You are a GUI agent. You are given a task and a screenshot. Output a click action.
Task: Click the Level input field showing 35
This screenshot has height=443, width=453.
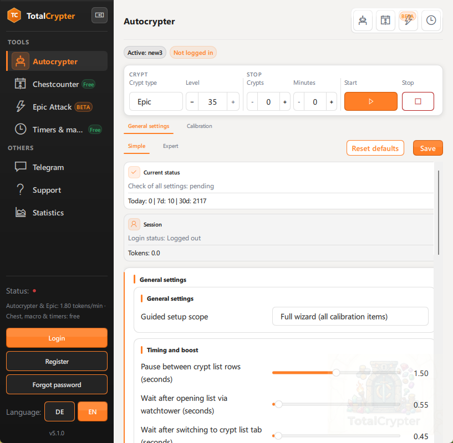212,101
